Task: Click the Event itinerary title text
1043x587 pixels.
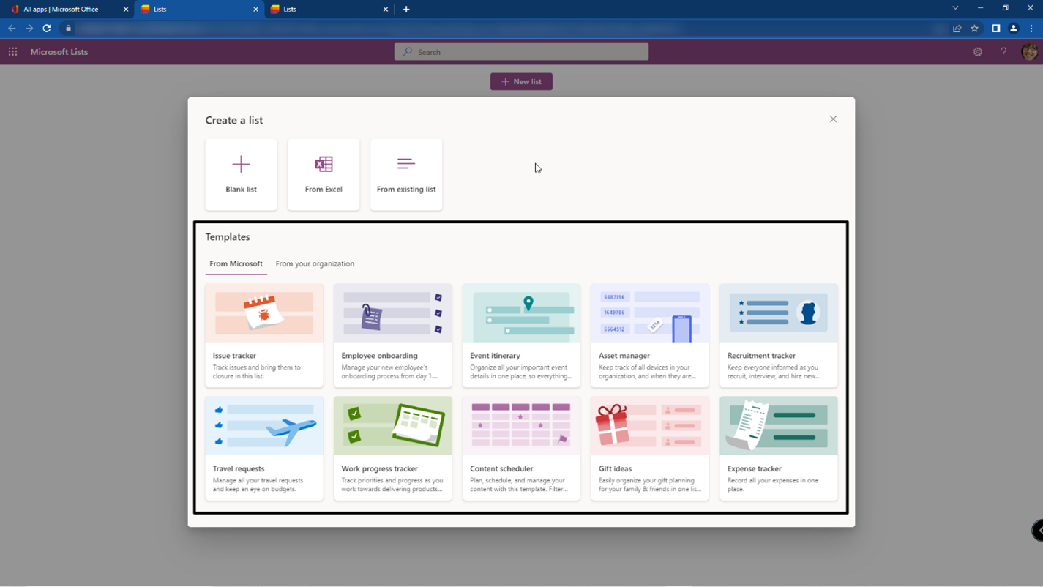Action: coord(495,356)
